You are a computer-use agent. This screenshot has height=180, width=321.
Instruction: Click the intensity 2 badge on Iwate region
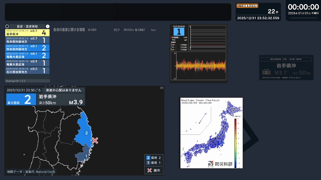click(87, 133)
